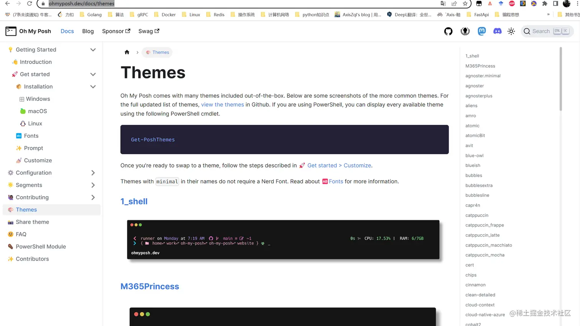
Task: Open the Windows installation page
Action: (x=38, y=99)
